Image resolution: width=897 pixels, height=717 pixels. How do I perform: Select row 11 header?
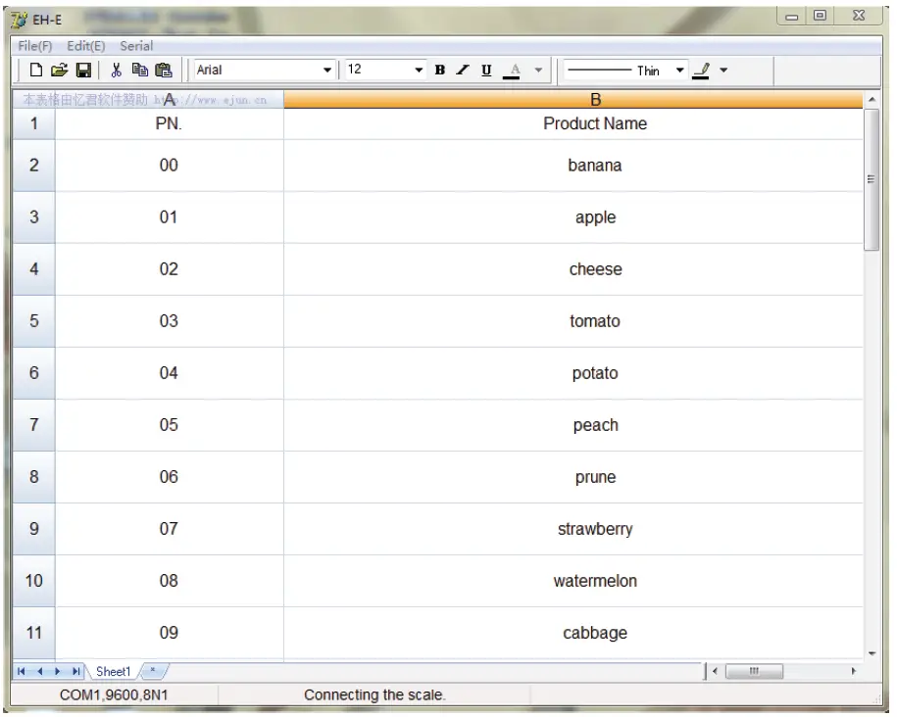(34, 633)
